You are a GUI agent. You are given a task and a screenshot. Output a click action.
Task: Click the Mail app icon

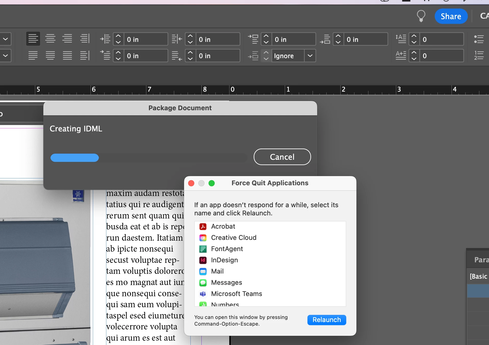(203, 272)
